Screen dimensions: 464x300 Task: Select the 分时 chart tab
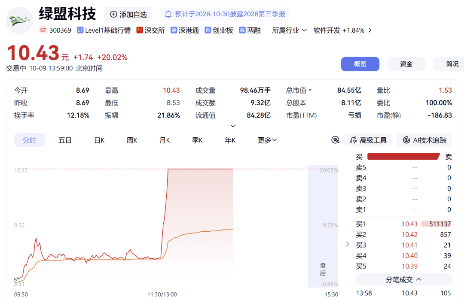30,140
